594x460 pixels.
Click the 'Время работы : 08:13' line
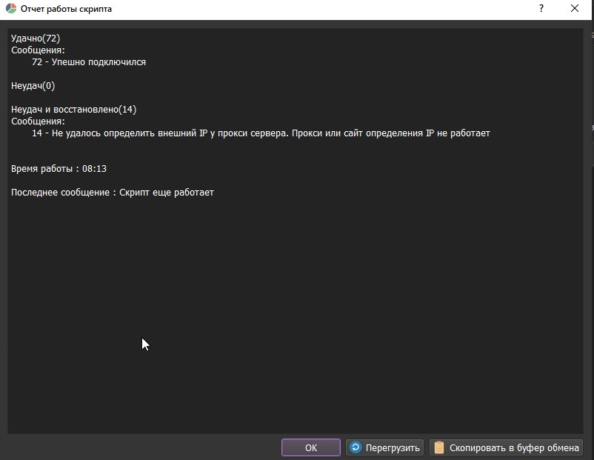[x=58, y=168]
